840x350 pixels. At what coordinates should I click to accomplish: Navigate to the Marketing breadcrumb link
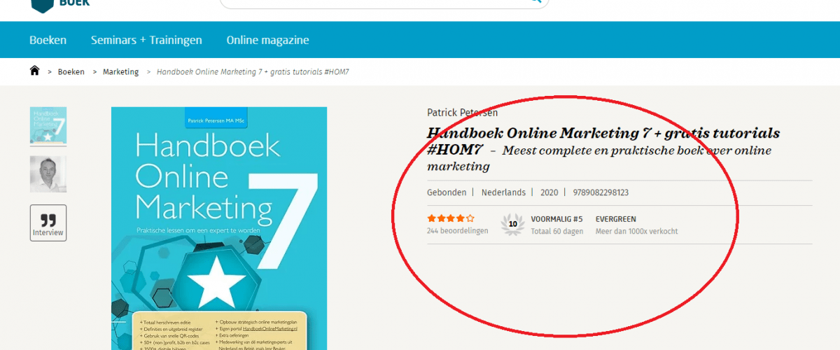pos(120,72)
